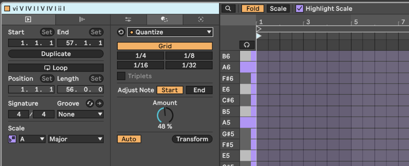This screenshot has height=166, width=409.
Task: Click the reset arrow beside Quantize
Action: click(121, 32)
